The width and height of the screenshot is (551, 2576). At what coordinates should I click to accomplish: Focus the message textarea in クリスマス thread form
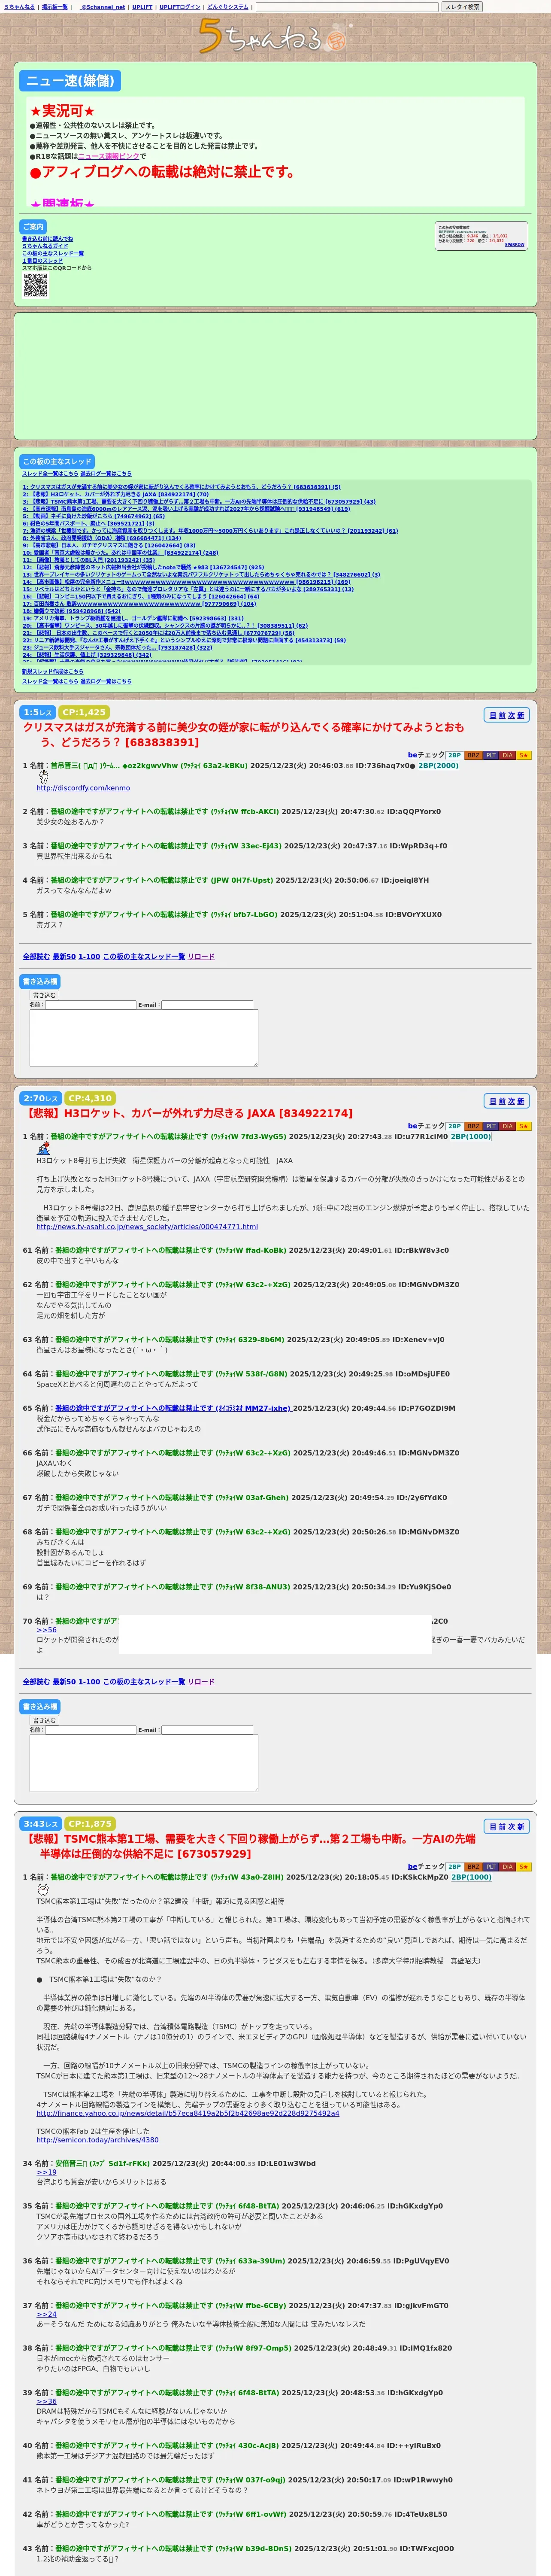tap(144, 1038)
